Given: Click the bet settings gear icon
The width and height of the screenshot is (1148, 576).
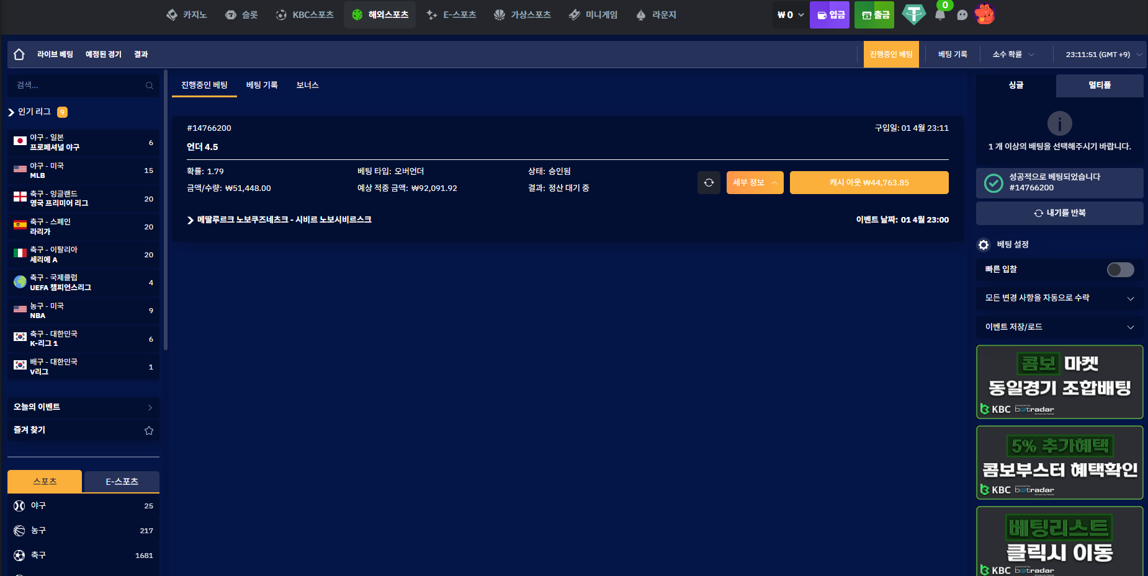Looking at the screenshot, I should coord(984,245).
